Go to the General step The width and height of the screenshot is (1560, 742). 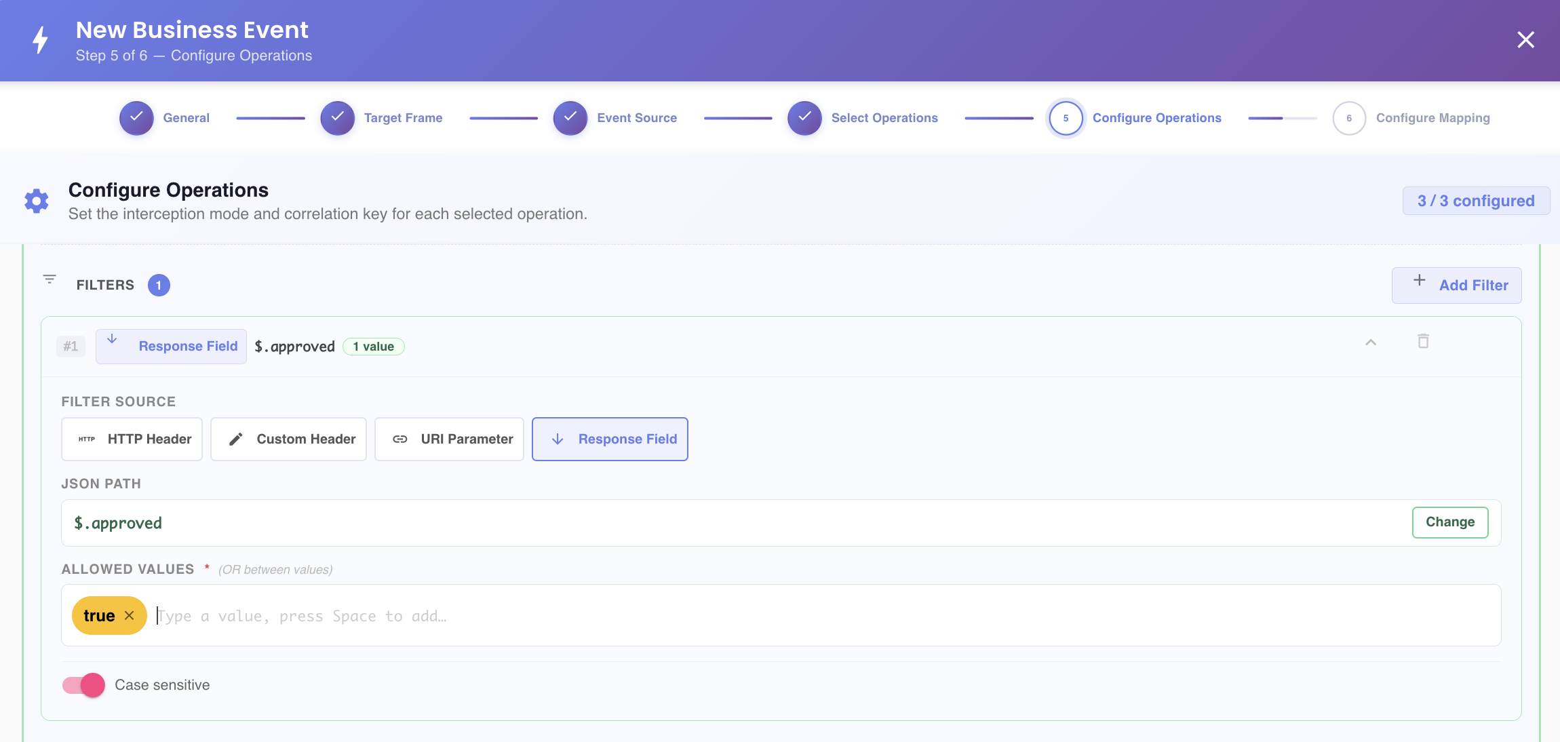[165, 118]
